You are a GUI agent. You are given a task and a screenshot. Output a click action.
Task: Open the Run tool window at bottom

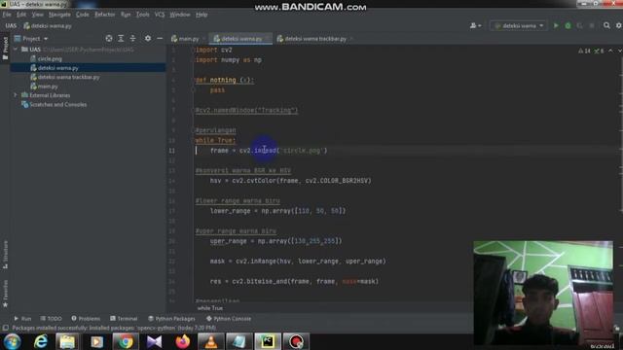pyautogui.click(x=22, y=318)
